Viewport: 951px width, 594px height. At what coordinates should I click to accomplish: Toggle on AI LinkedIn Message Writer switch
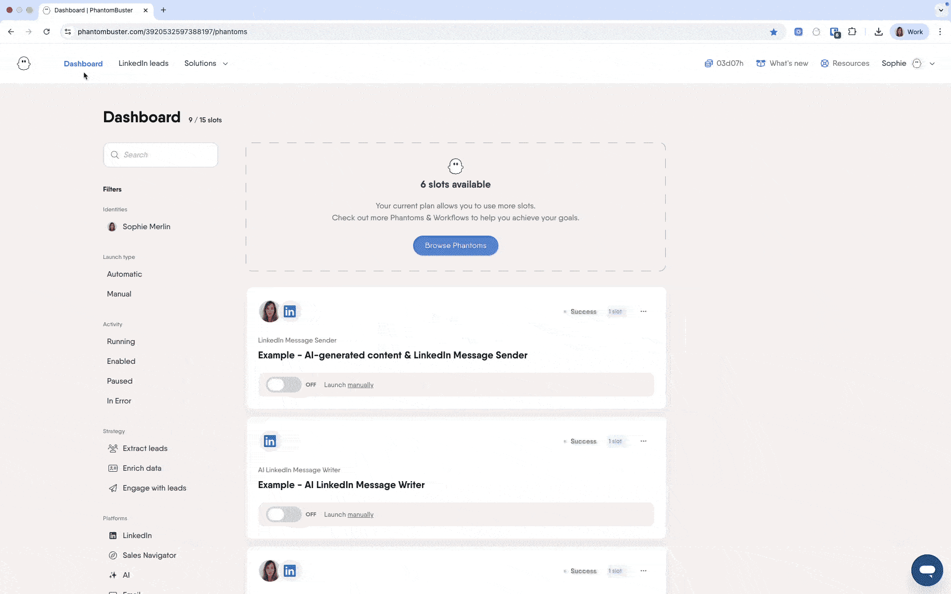(x=283, y=514)
